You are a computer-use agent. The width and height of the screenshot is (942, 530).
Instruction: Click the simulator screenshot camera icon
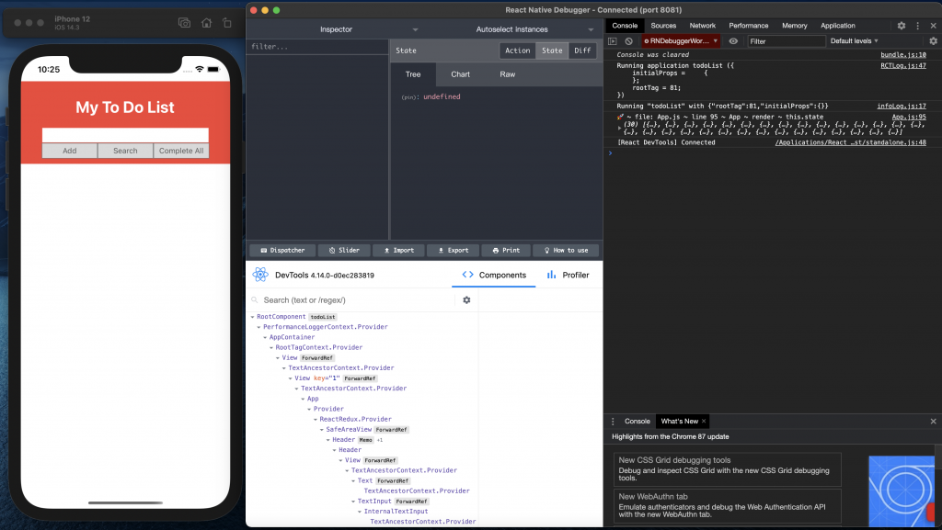point(184,23)
